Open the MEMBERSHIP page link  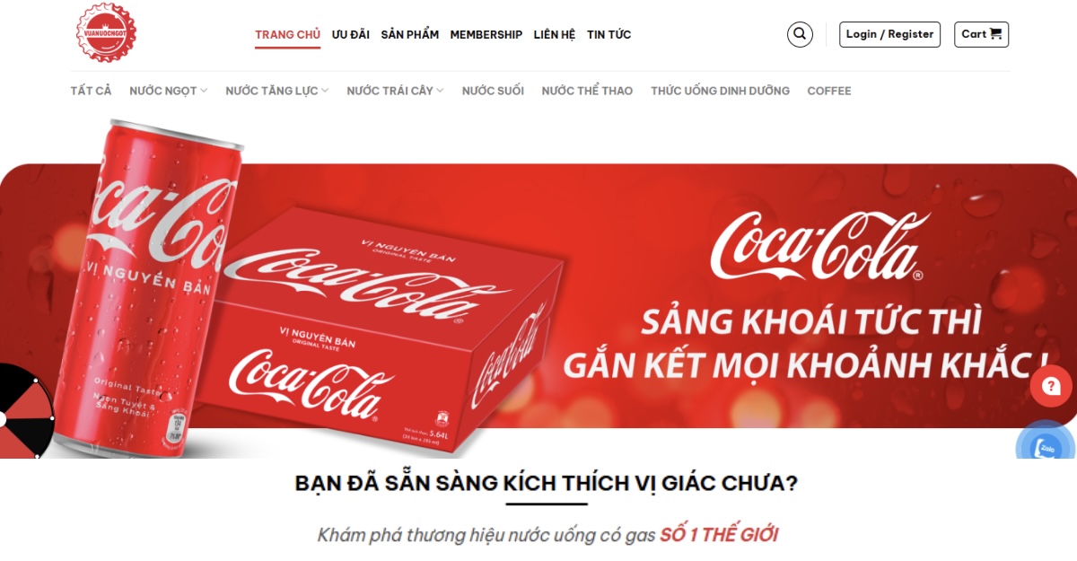[x=486, y=34]
